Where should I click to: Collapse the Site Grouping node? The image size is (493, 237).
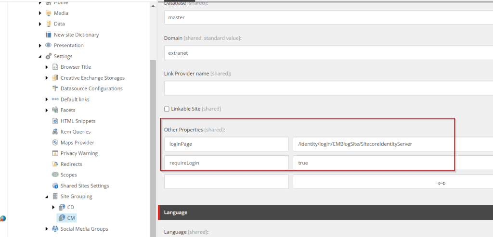click(x=47, y=197)
